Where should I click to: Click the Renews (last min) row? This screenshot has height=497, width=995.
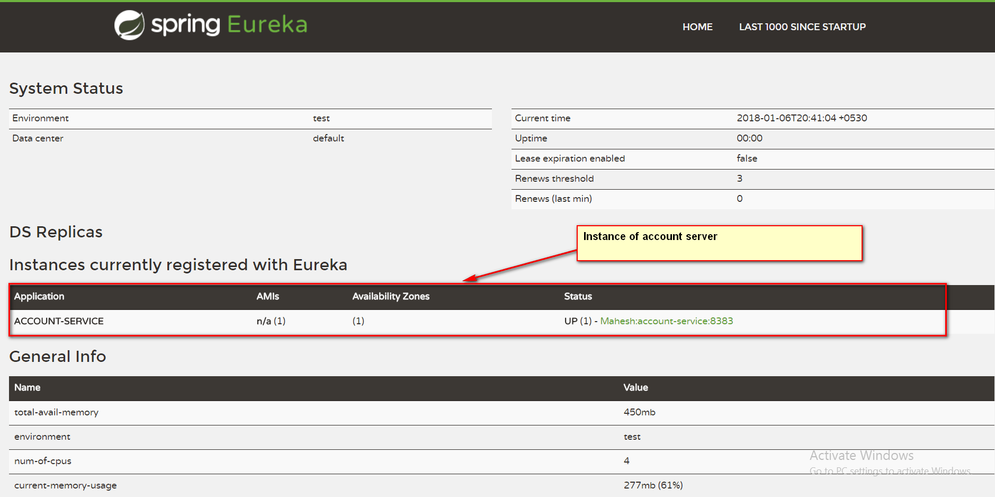pyautogui.click(x=553, y=199)
